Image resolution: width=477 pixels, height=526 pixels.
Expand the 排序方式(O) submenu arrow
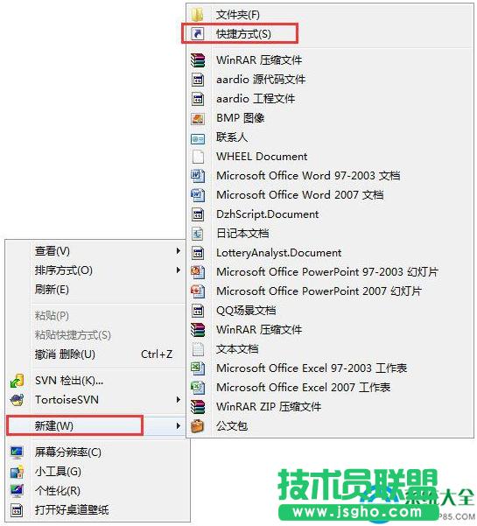[179, 270]
